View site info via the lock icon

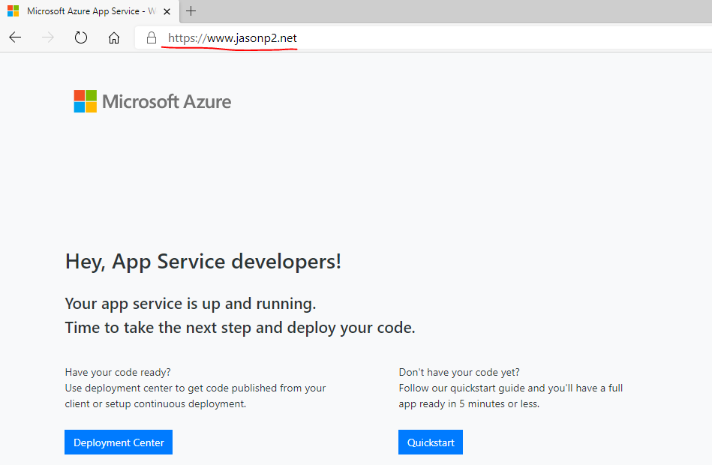(152, 38)
